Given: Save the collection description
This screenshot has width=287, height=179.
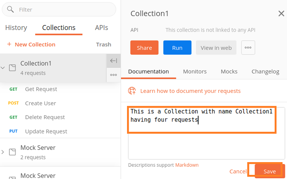Looking at the screenshot, I should (x=269, y=171).
